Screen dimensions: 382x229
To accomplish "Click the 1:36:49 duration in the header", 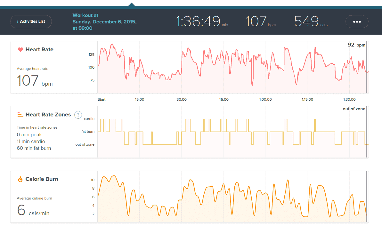I will [x=202, y=22].
